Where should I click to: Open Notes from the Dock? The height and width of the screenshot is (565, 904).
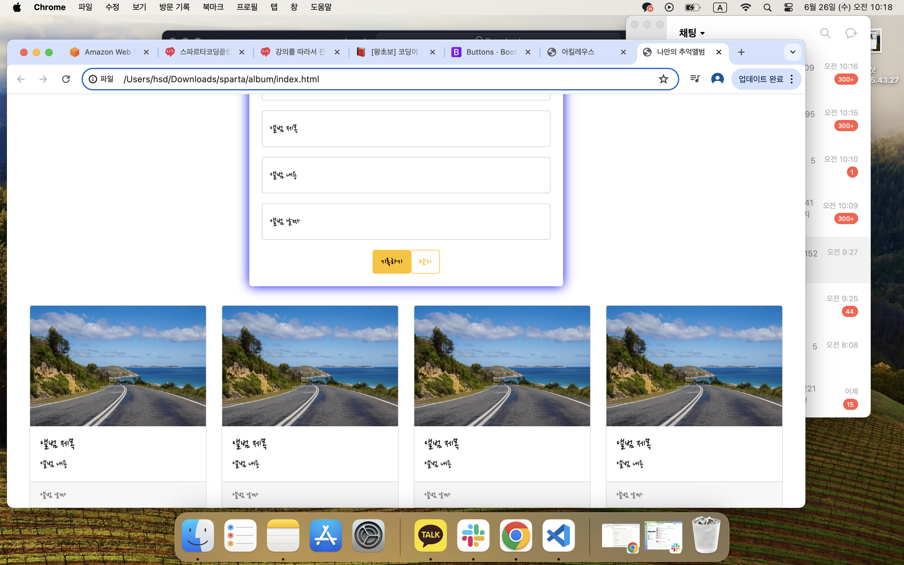283,535
